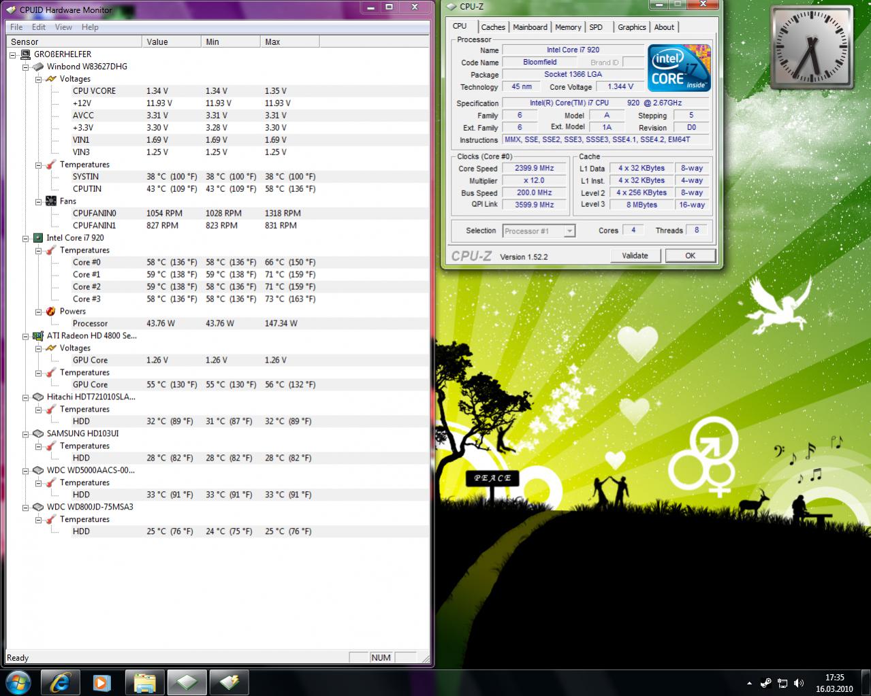Screen dimensions: 871x696
Task: Select the CPUFANIN0 fan row
Action: click(251, 214)
